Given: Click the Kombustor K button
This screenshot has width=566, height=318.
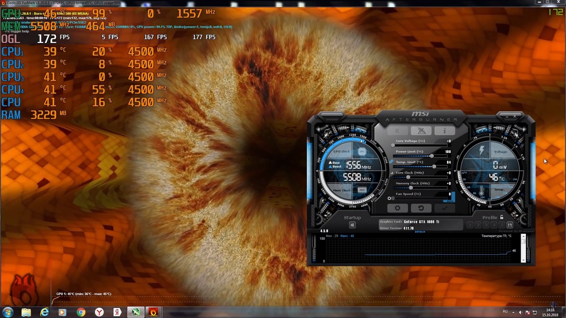Looking at the screenshot, I should point(398,131).
